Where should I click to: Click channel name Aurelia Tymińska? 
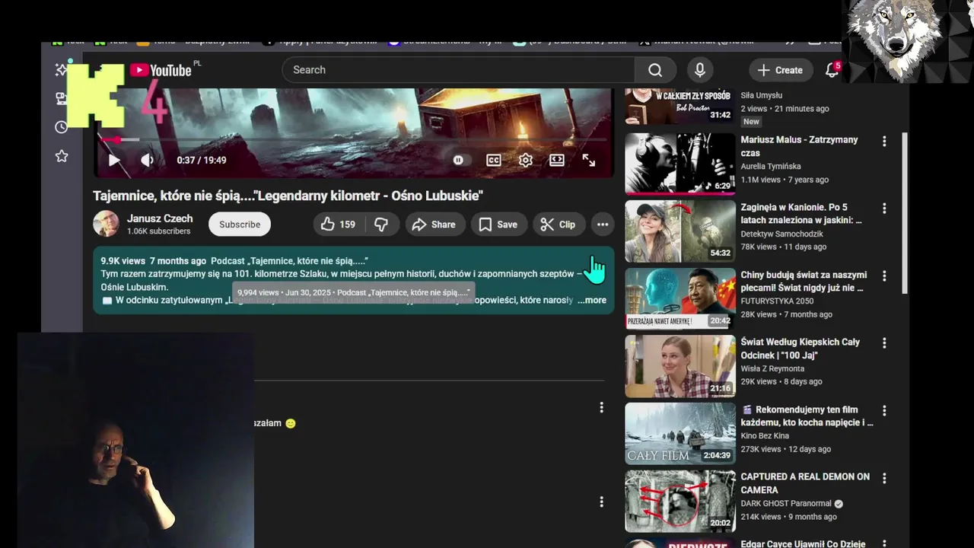click(771, 166)
